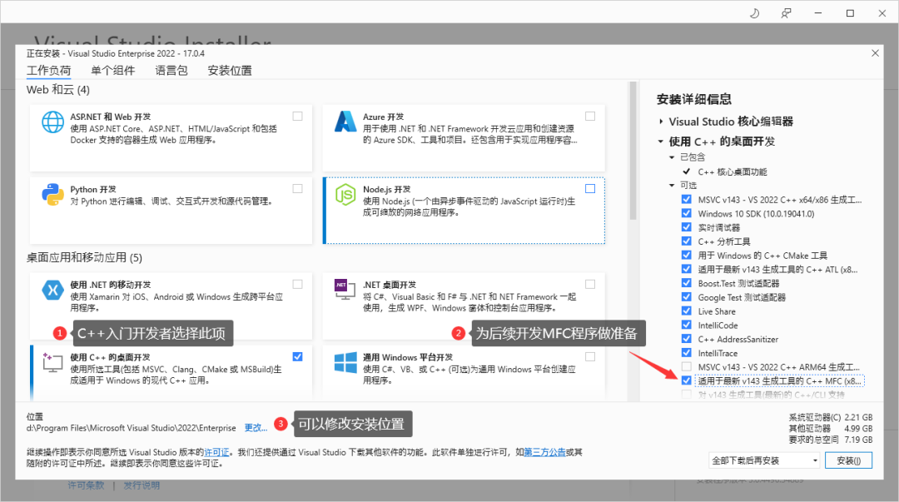This screenshot has height=502, width=899.
Task: Open the 全部下载后再安装 dropdown
Action: click(766, 460)
